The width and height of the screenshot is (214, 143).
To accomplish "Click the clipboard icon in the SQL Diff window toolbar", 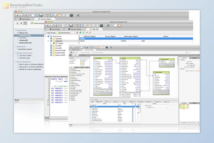I will (120, 25).
